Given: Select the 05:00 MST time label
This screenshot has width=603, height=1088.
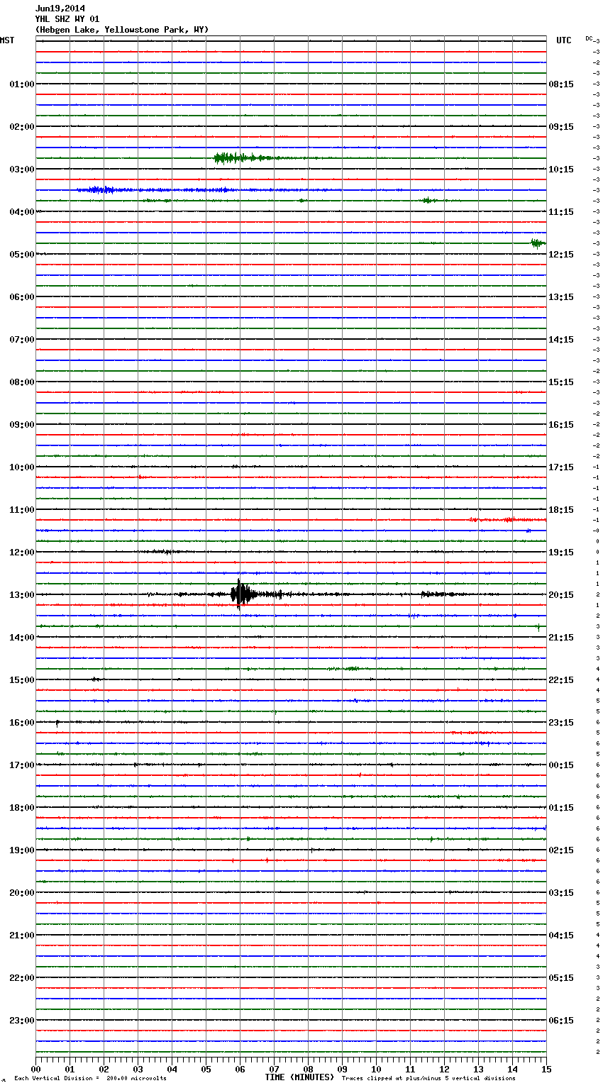Looking at the screenshot, I should coord(22,255).
